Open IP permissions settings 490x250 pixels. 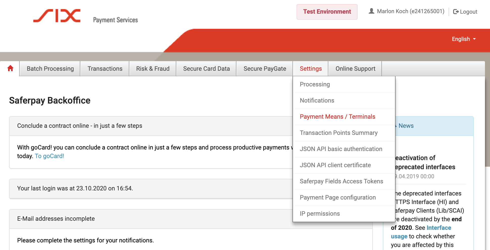tap(344, 214)
